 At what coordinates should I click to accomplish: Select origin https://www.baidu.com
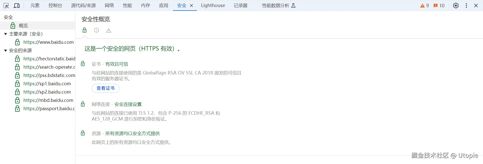(x=49, y=42)
